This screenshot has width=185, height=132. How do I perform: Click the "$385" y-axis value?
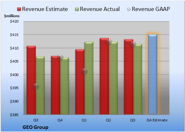click(14, 115)
